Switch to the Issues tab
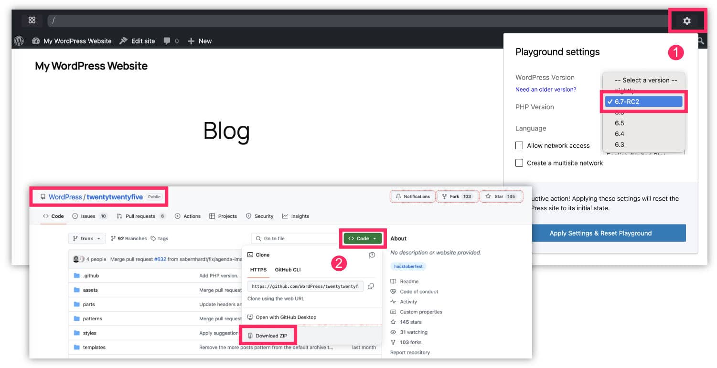Image resolution: width=717 pixels, height=368 pixels. point(89,216)
